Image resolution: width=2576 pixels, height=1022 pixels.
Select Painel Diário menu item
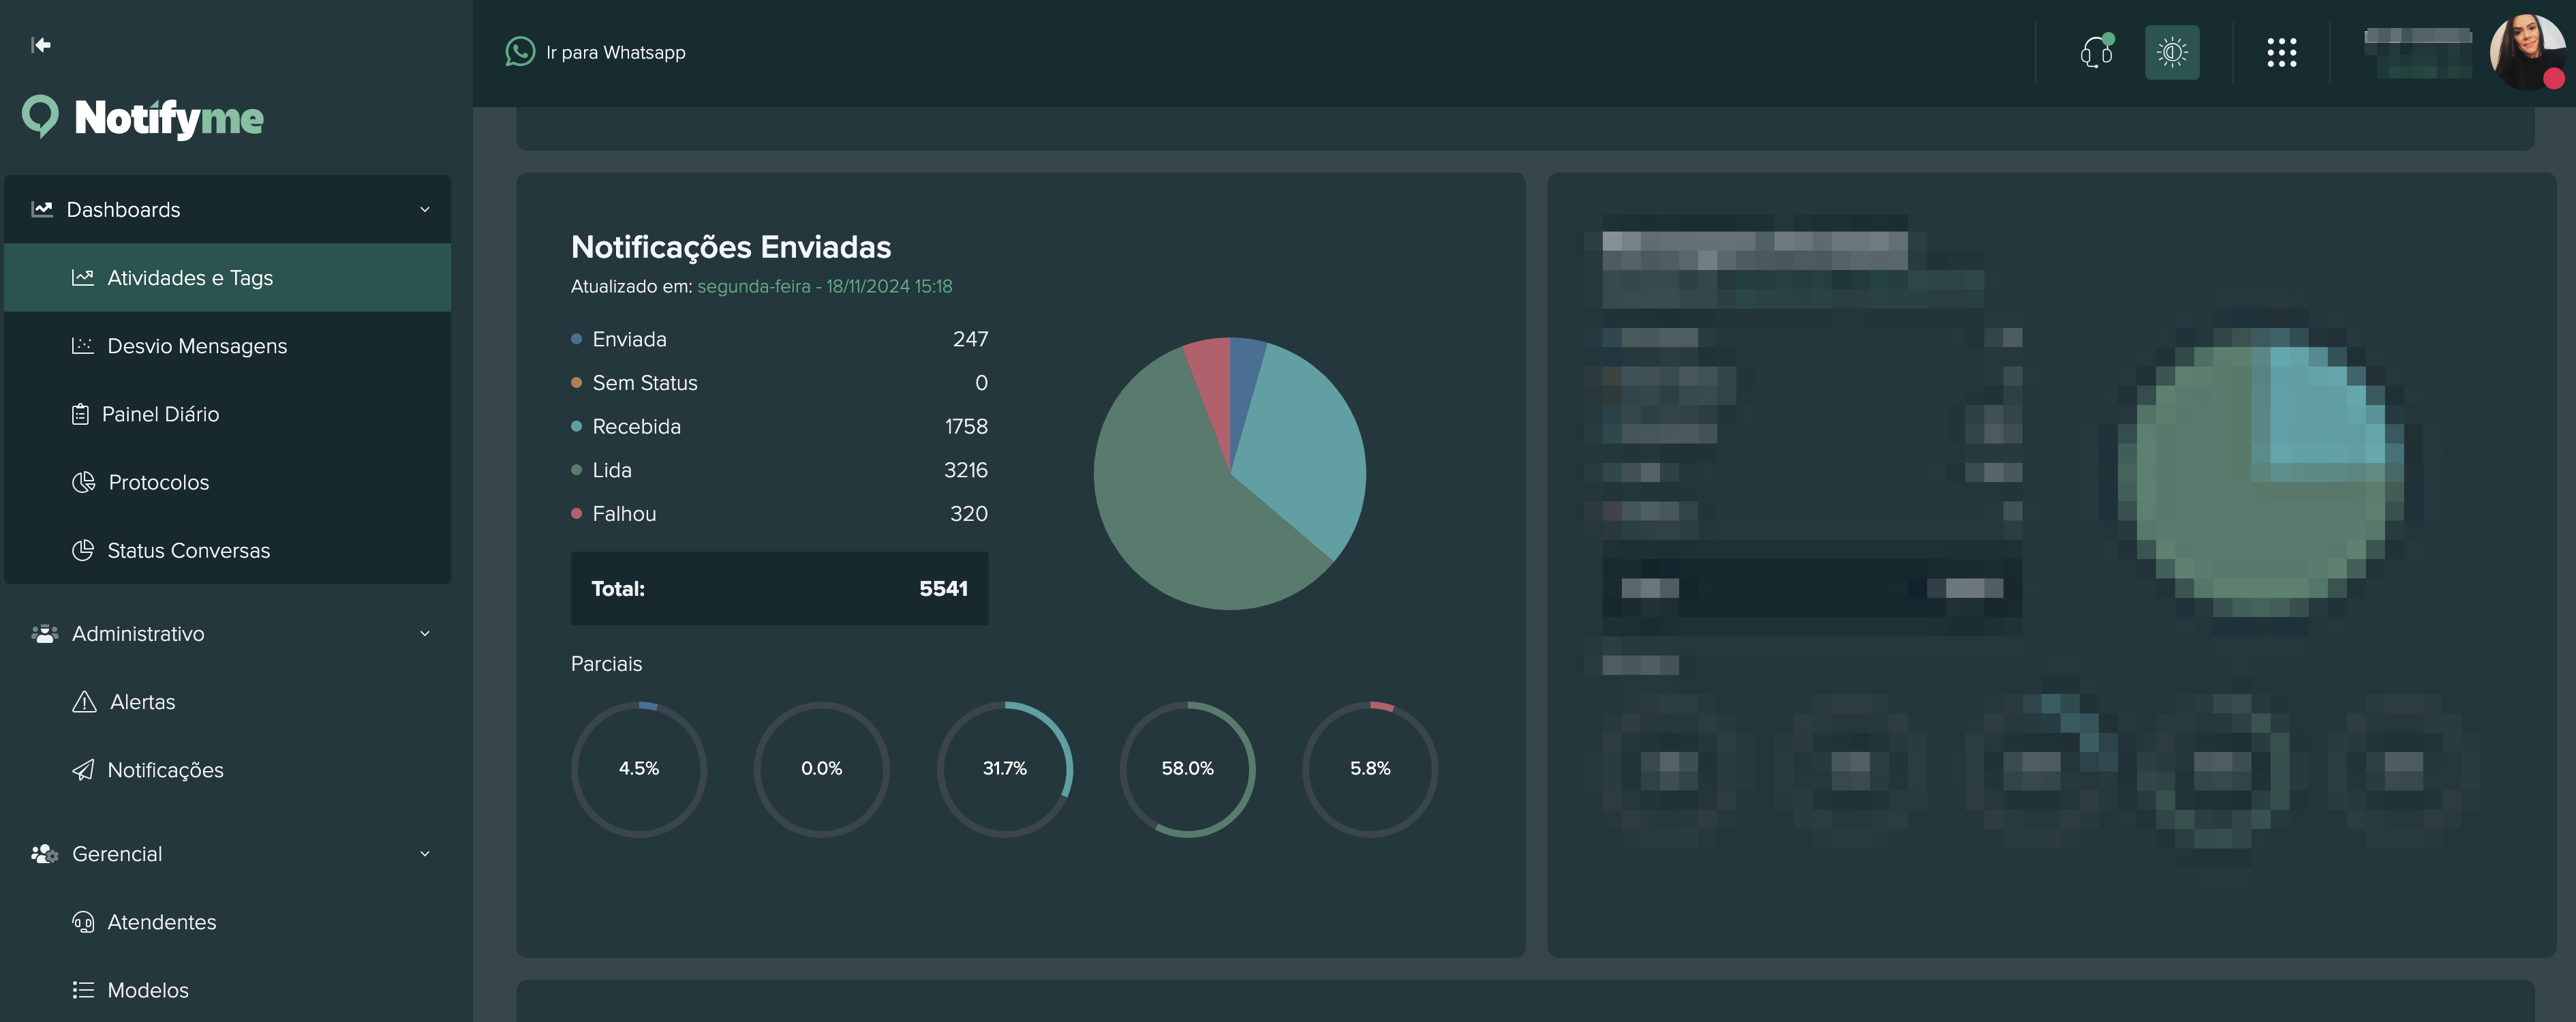[160, 414]
